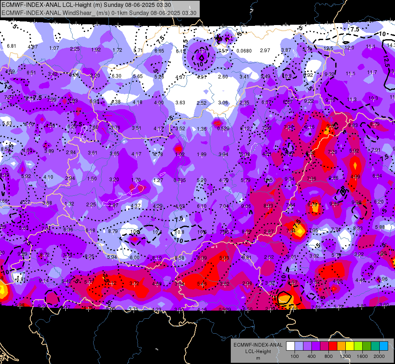Image resolution: width=395 pixels, height=364 pixels.
Task: Click the wind shear value 6.30
Action: coord(117,76)
